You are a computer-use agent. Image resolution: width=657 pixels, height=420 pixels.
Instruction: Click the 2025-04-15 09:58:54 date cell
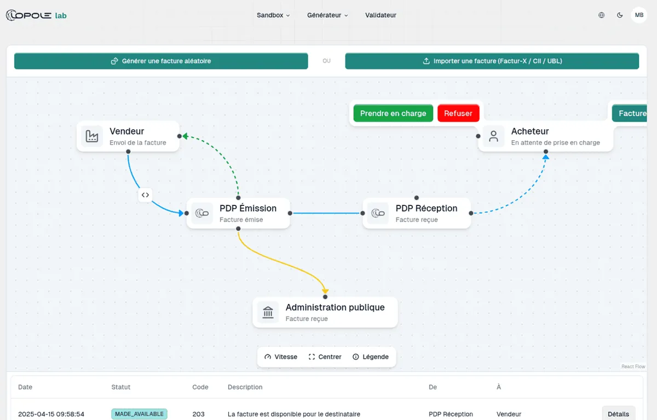(51, 414)
